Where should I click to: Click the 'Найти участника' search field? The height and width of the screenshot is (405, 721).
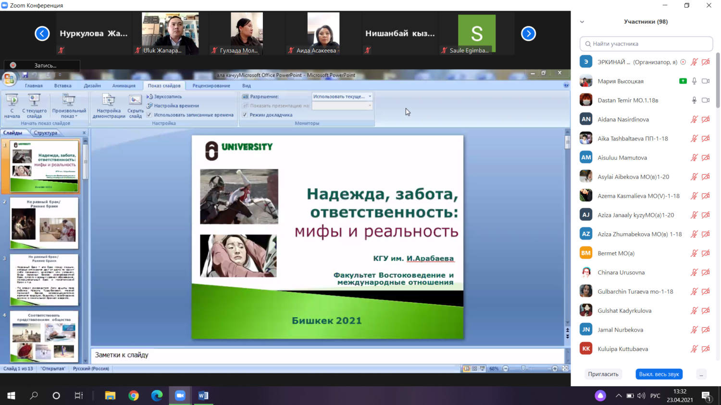click(x=646, y=44)
